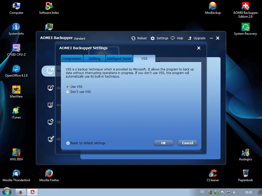Select the Software Index desktop icon
Screen dimensions: 262x196
tap(49, 8)
